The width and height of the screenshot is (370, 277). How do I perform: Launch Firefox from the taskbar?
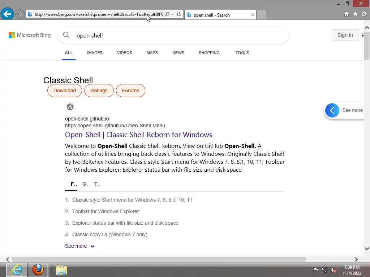(x=38, y=270)
